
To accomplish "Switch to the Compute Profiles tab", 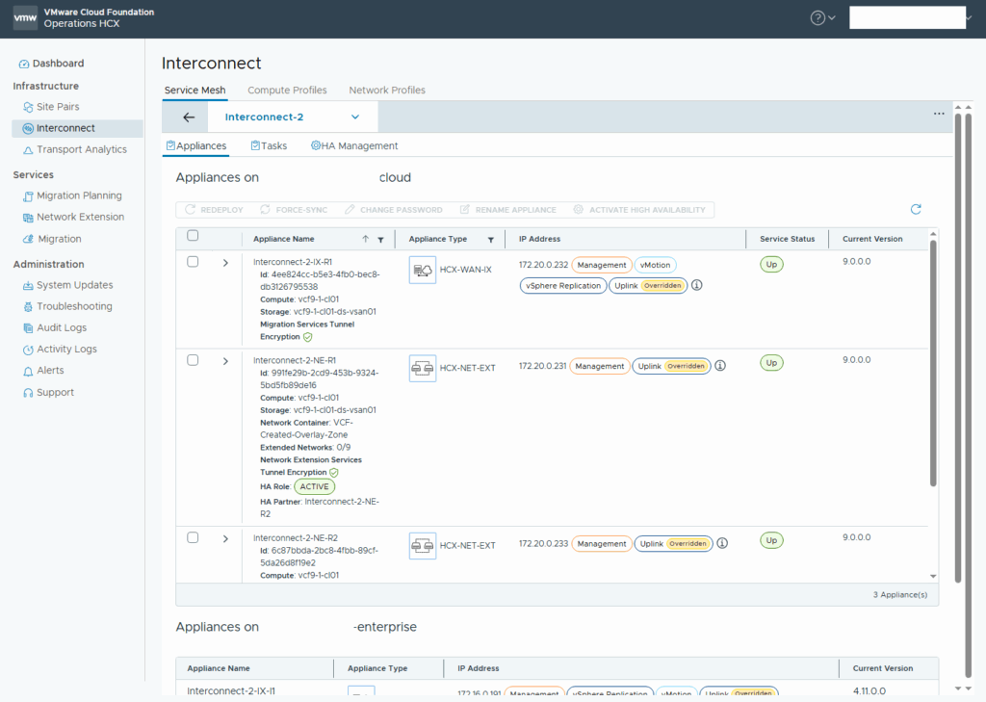I will pos(287,91).
